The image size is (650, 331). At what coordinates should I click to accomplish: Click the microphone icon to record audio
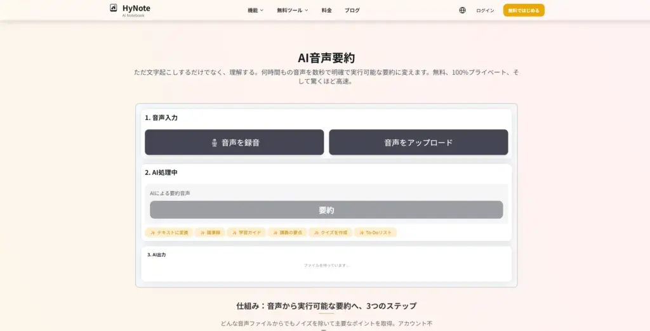215,143
